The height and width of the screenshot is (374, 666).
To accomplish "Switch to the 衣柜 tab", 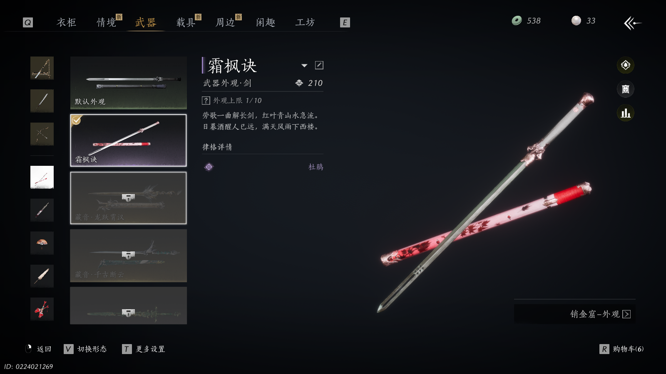I will 67,22.
